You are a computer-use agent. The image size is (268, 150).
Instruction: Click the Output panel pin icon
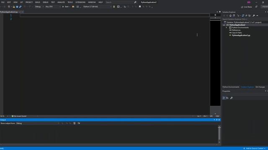pyautogui.click(x=217, y=120)
